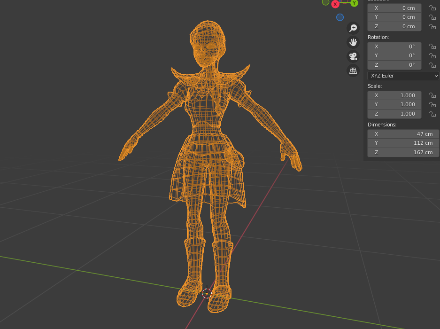Click the blue circle on the navigation gizmo
The width and height of the screenshot is (440, 329).
tap(340, 17)
